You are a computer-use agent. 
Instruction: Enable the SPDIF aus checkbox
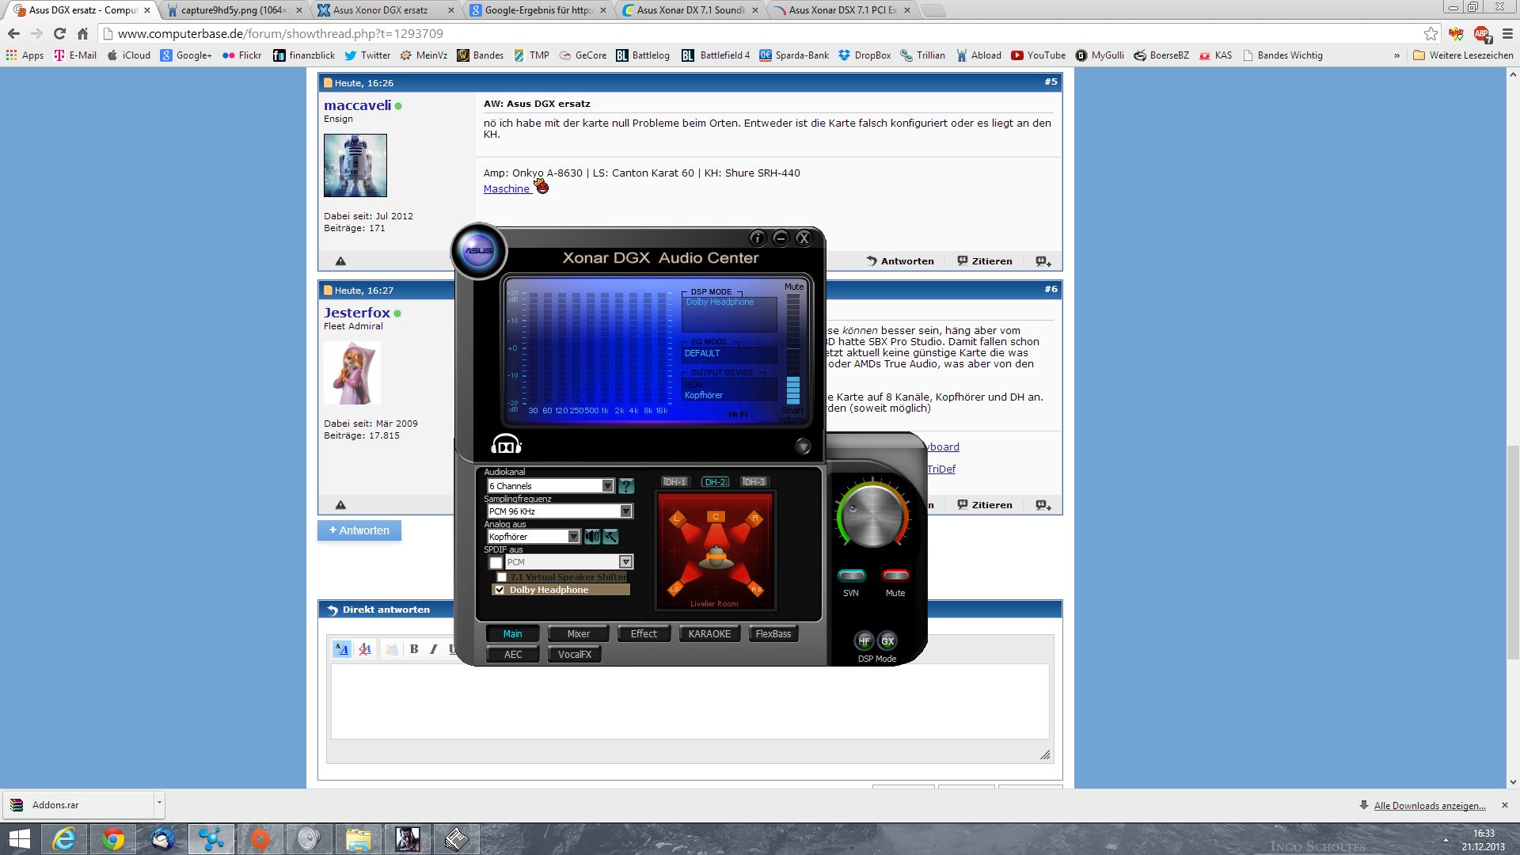[x=496, y=562]
